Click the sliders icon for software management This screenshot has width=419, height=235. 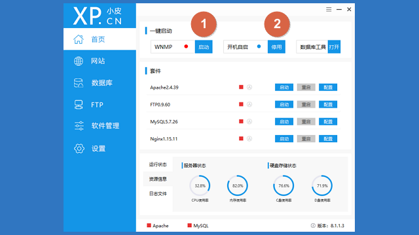pos(79,126)
